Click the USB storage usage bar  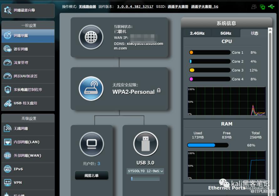(145, 179)
